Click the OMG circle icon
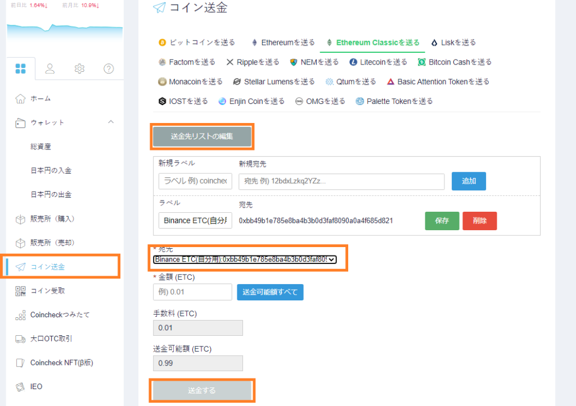The width and height of the screenshot is (576, 406). pos(299,101)
